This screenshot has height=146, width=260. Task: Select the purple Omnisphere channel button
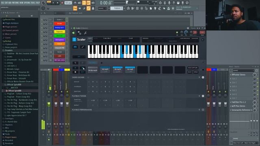[x=59, y=40]
